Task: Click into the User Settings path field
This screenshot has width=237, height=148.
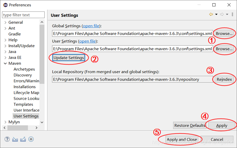Action: tap(132, 49)
